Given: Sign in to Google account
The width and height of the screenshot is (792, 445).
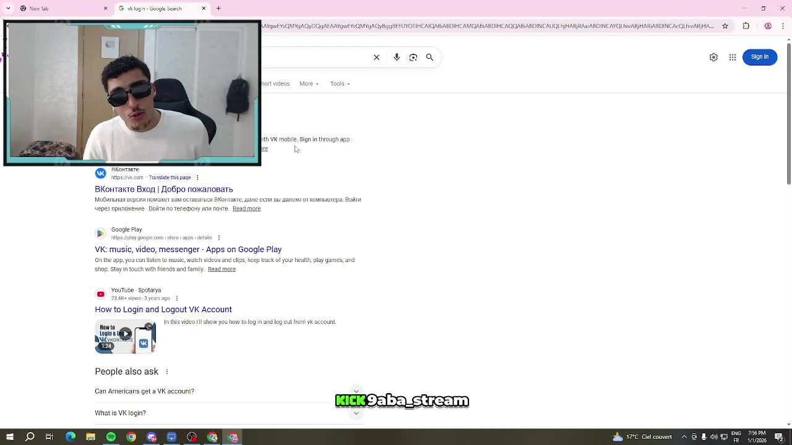Looking at the screenshot, I should [x=760, y=57].
